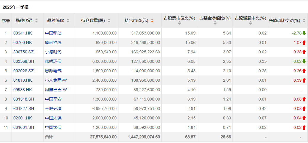Select 思源电气 stock link

[x=53, y=71]
